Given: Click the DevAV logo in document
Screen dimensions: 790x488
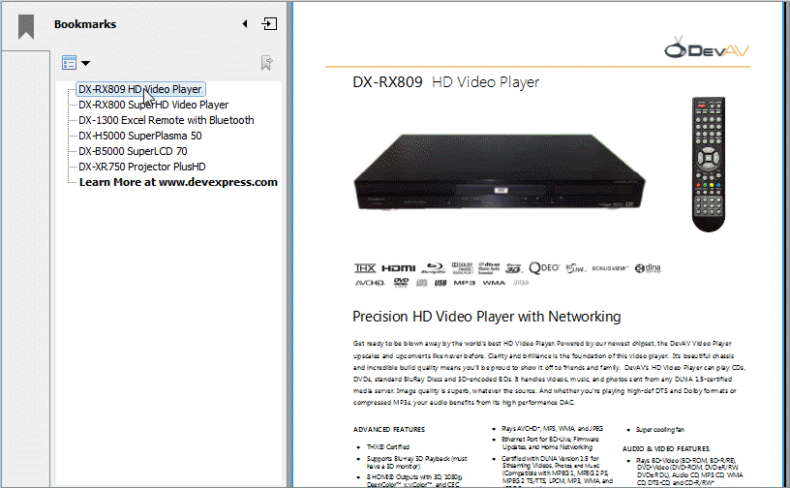Looking at the screenshot, I should tap(708, 47).
